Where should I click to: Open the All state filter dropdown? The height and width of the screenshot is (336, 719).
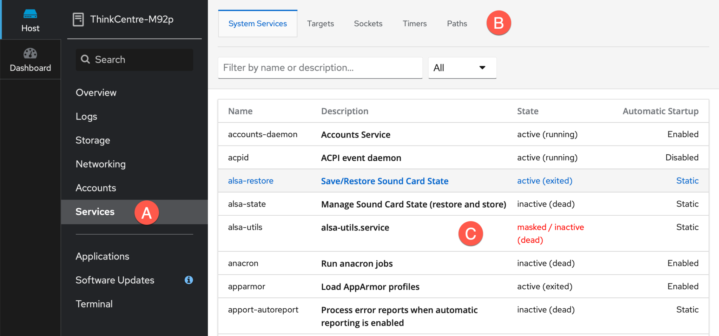462,68
